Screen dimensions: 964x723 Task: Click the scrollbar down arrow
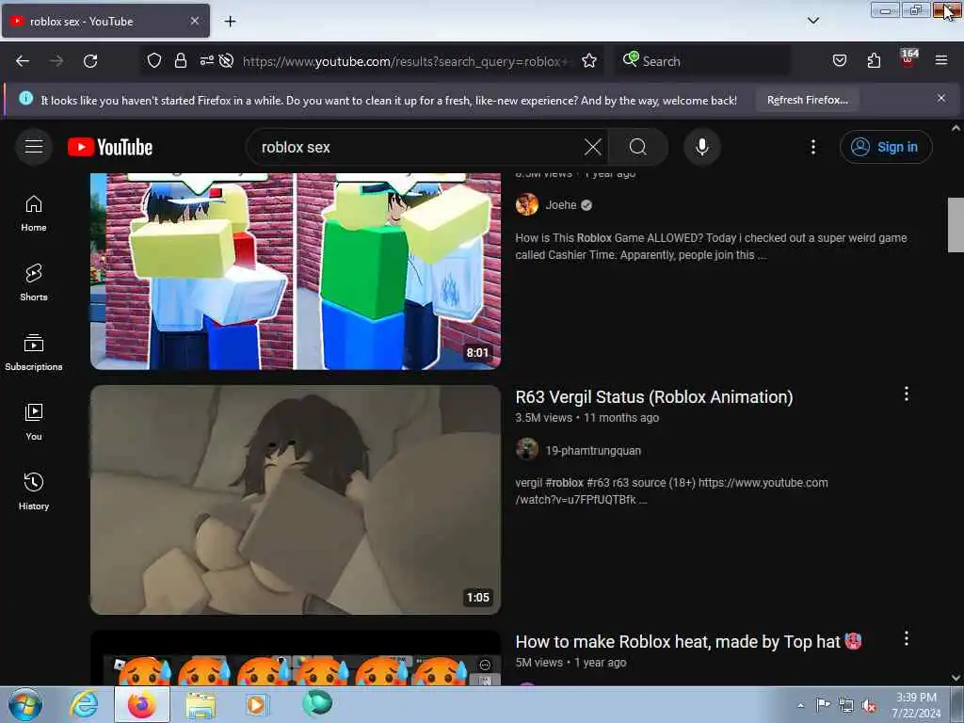[956, 678]
